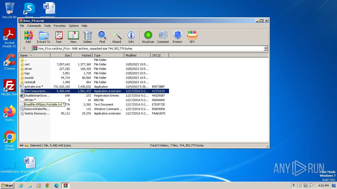
Task: Sort by CRC32 column header
Action: (160, 55)
